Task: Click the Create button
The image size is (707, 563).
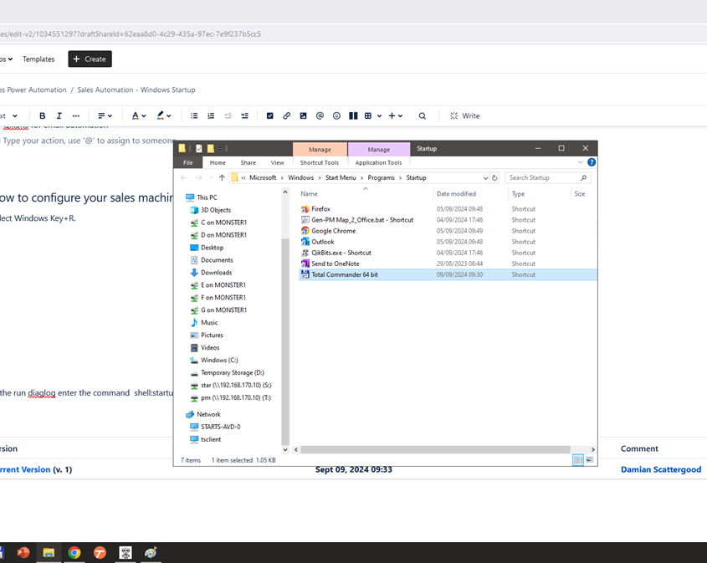Action: pyautogui.click(x=90, y=59)
